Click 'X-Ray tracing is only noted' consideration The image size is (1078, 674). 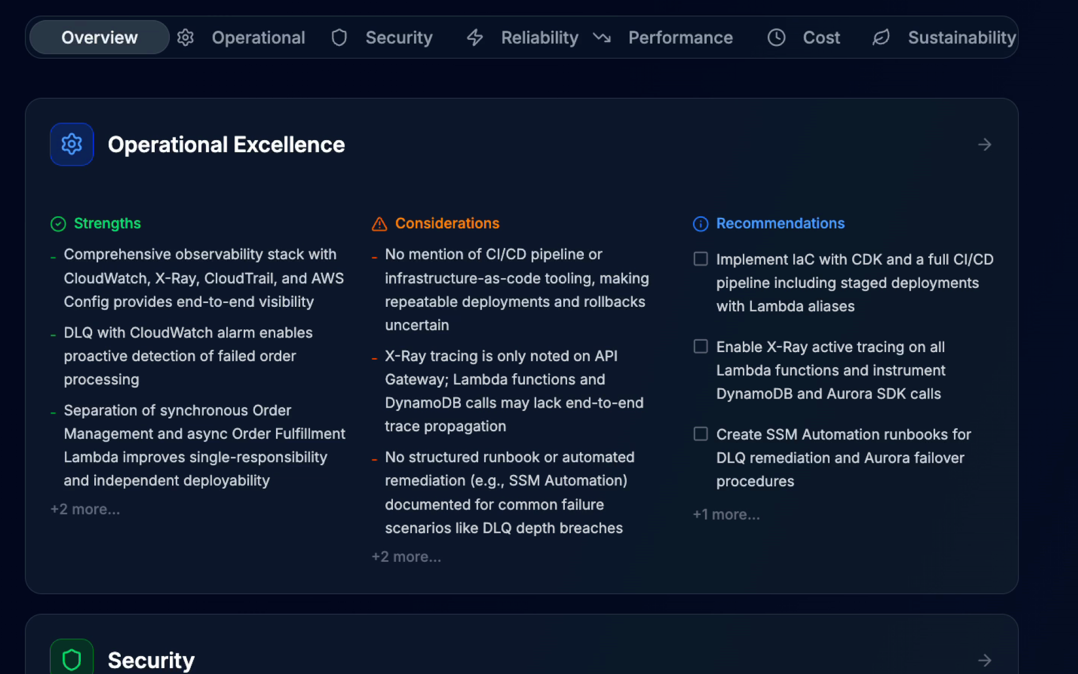tap(514, 391)
